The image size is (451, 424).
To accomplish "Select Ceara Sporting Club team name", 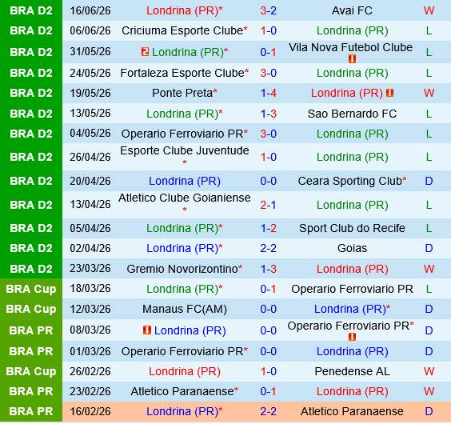I will click(x=349, y=181).
